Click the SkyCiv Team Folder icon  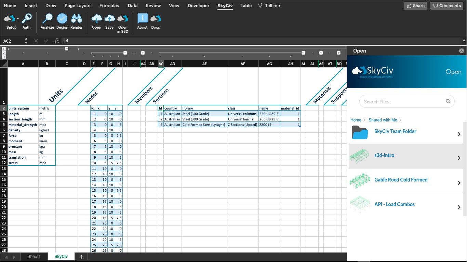[x=359, y=132]
